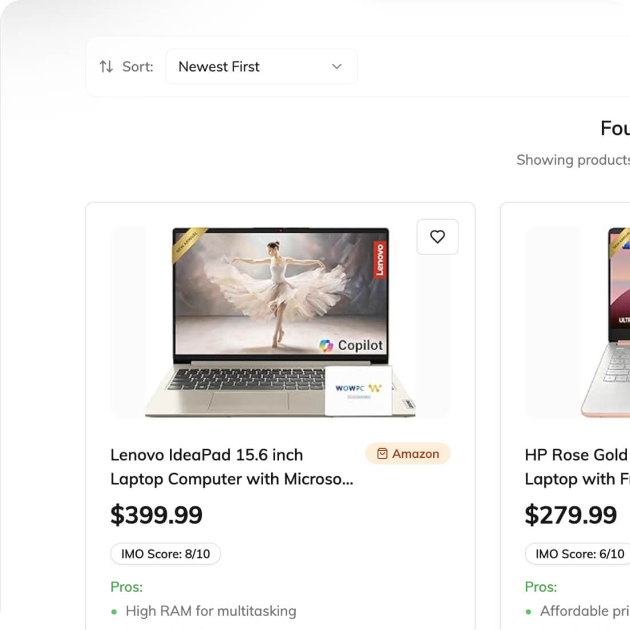Expand sort options using the chevron arrow
Viewport: 630px width, 630px height.
click(x=337, y=67)
